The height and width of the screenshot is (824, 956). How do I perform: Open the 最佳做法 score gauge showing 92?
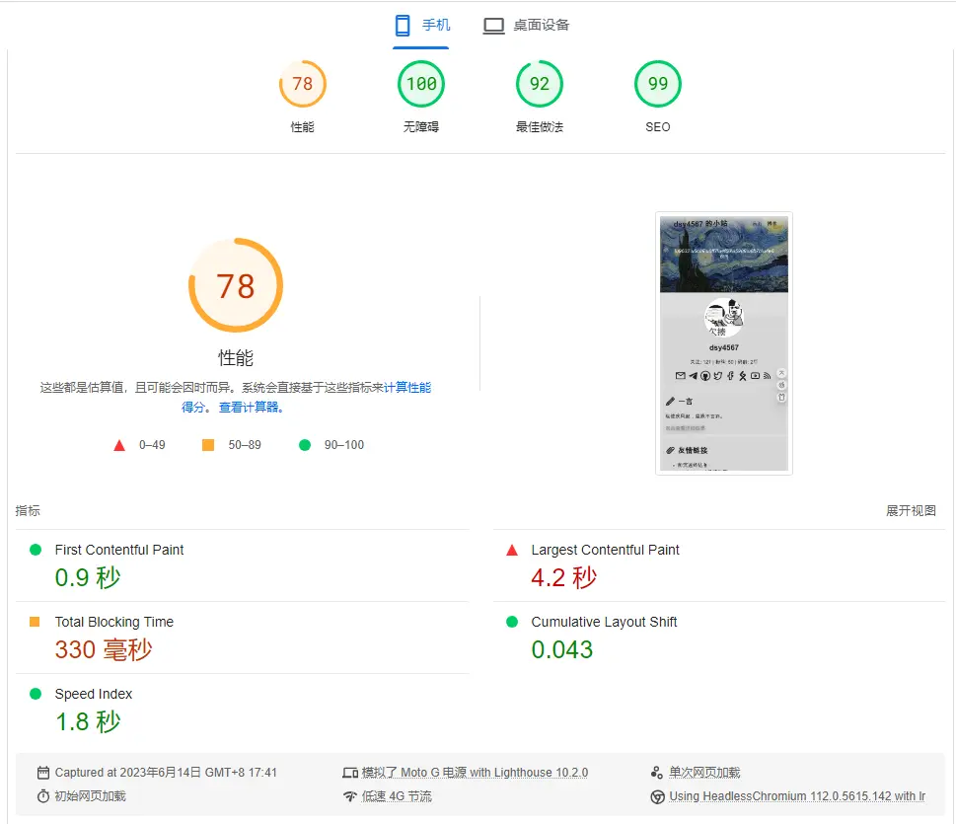(540, 85)
